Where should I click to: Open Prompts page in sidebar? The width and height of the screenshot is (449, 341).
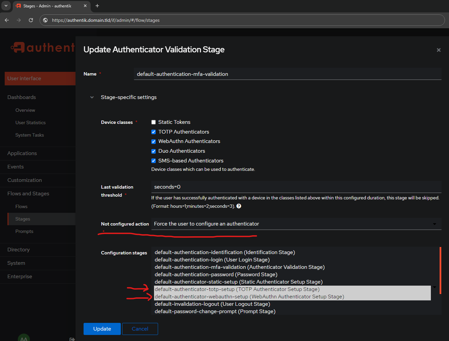pos(24,231)
